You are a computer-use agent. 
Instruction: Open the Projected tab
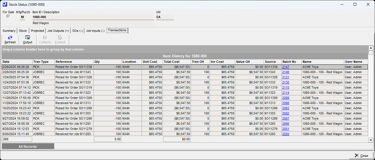pos(37,31)
